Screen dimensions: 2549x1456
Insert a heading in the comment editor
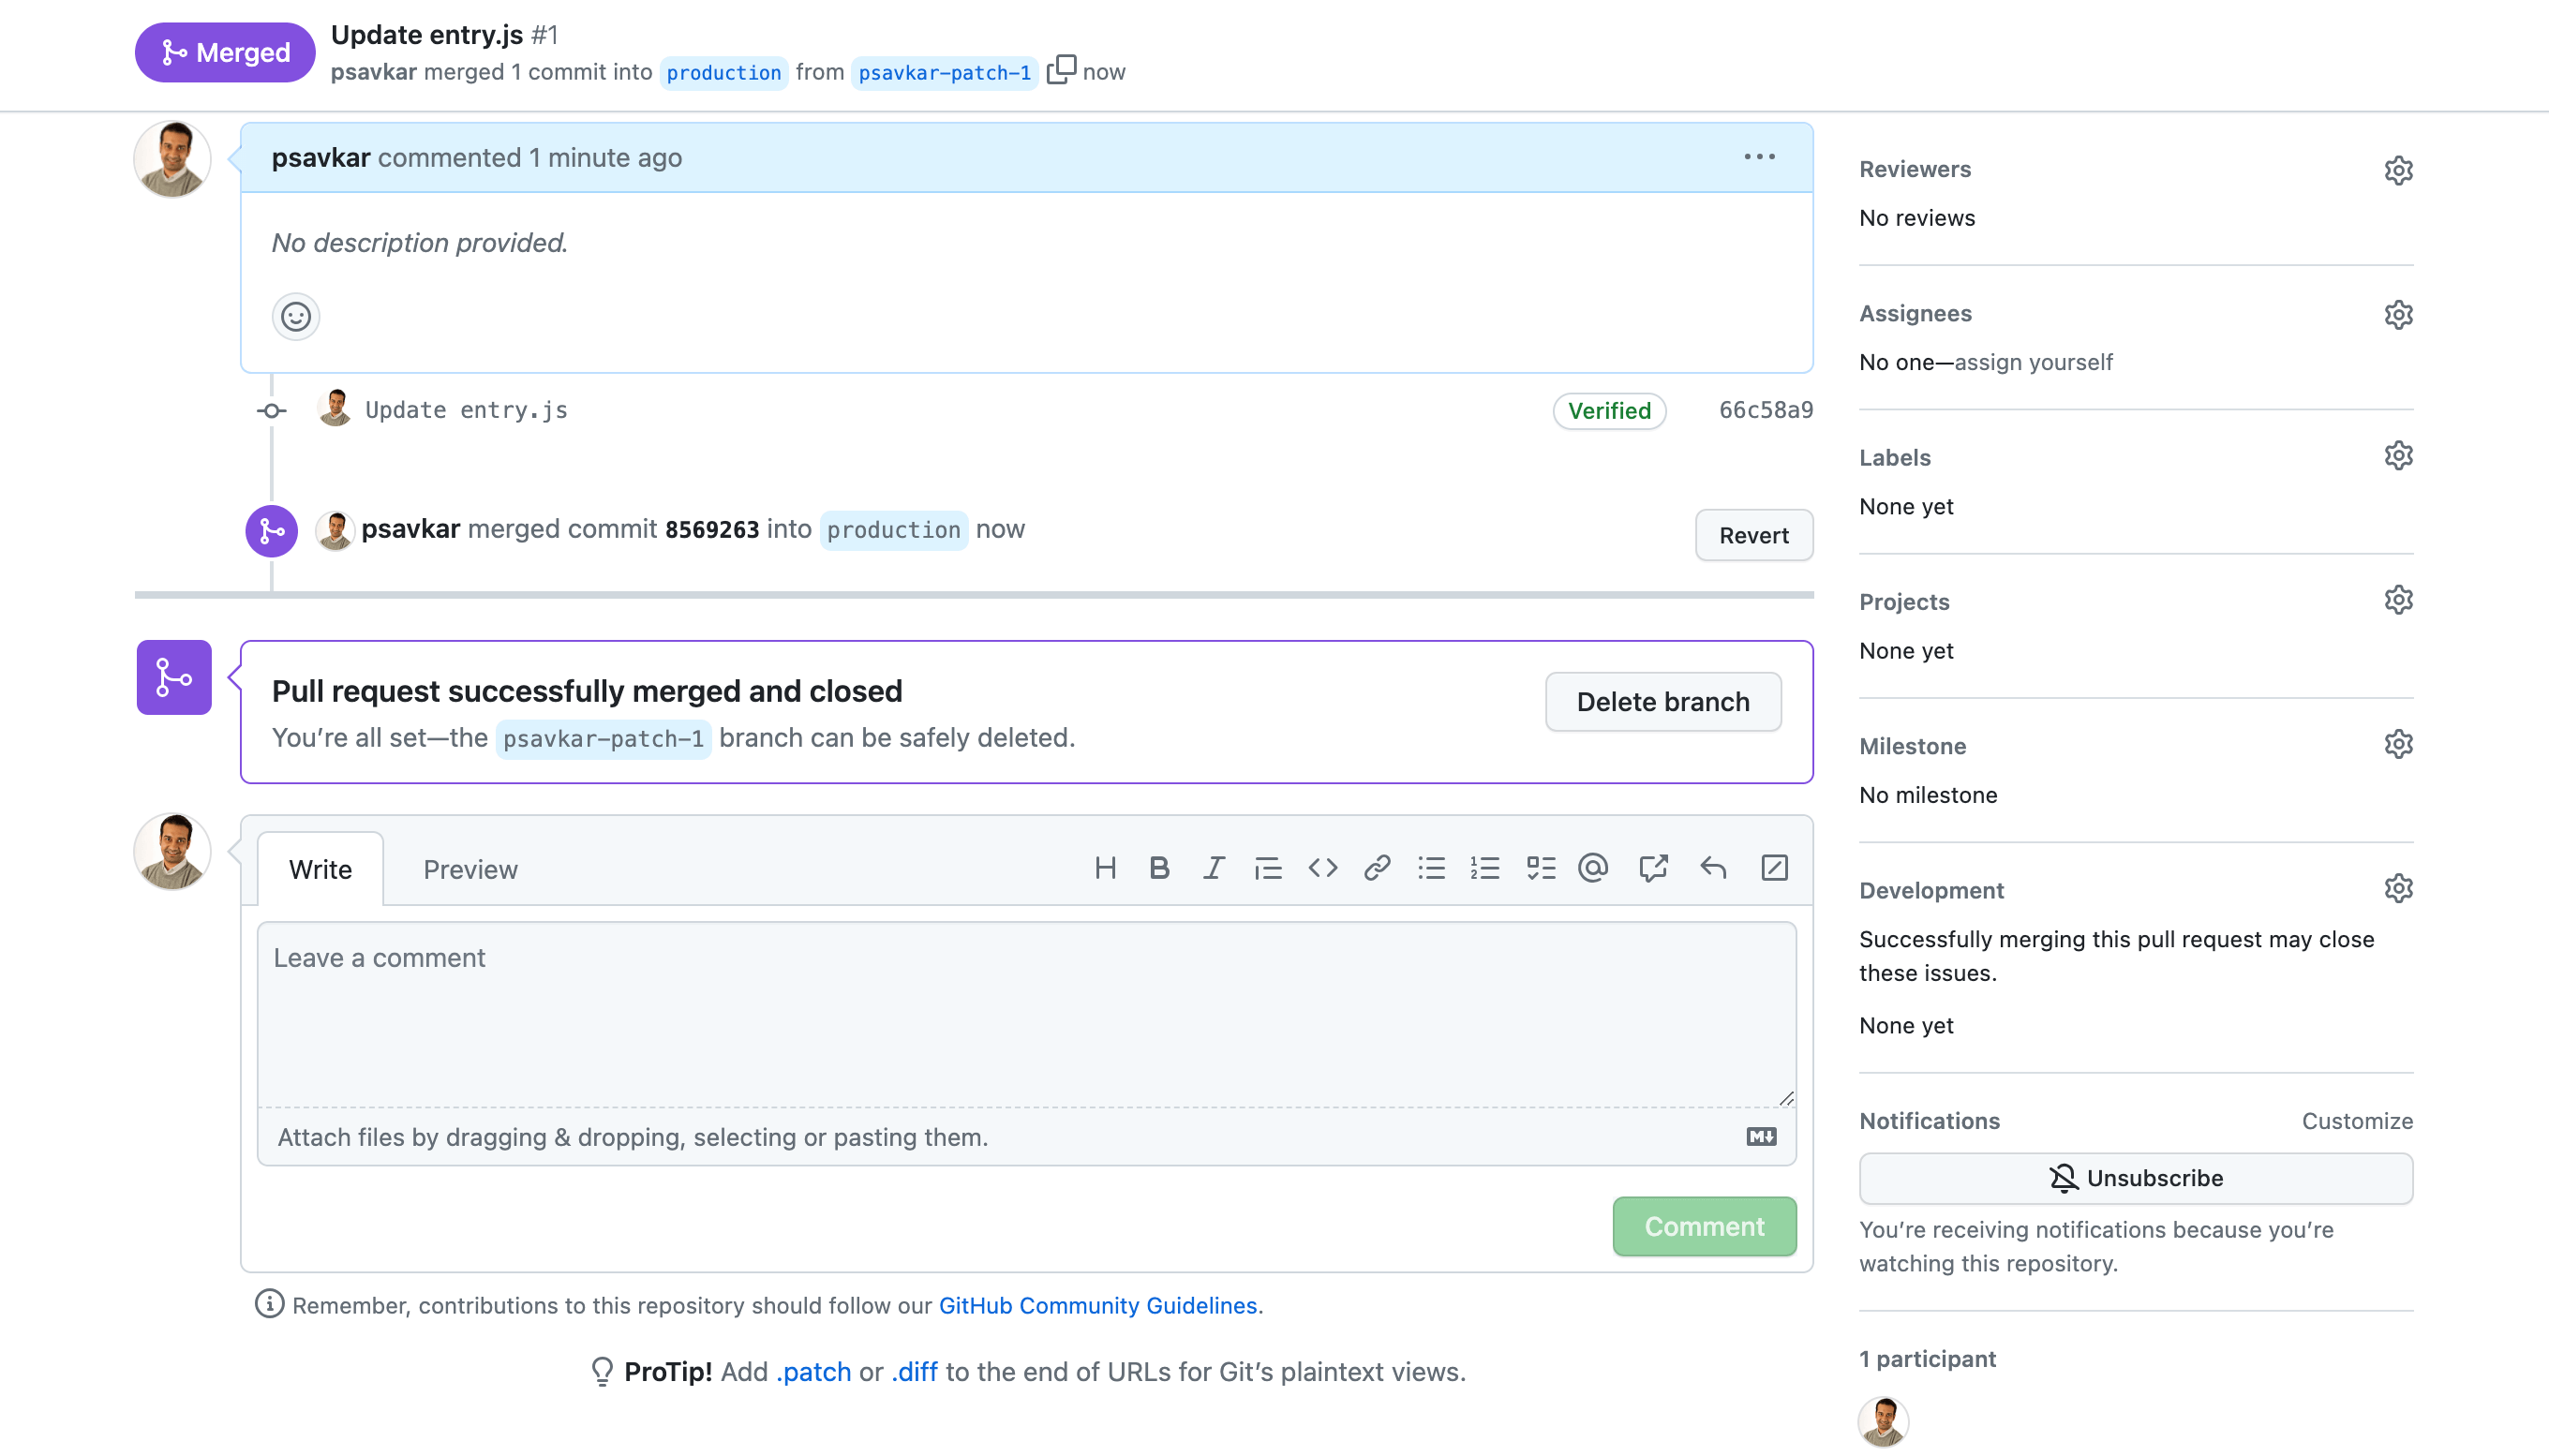point(1106,868)
